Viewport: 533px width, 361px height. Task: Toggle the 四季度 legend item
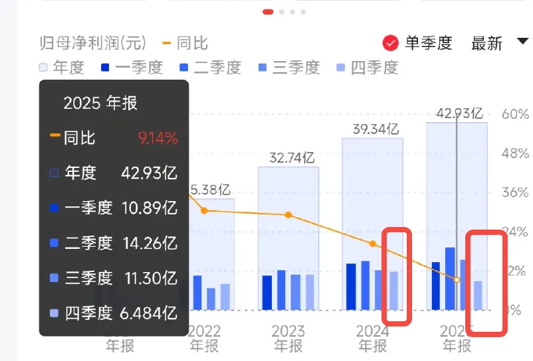pyautogui.click(x=367, y=68)
